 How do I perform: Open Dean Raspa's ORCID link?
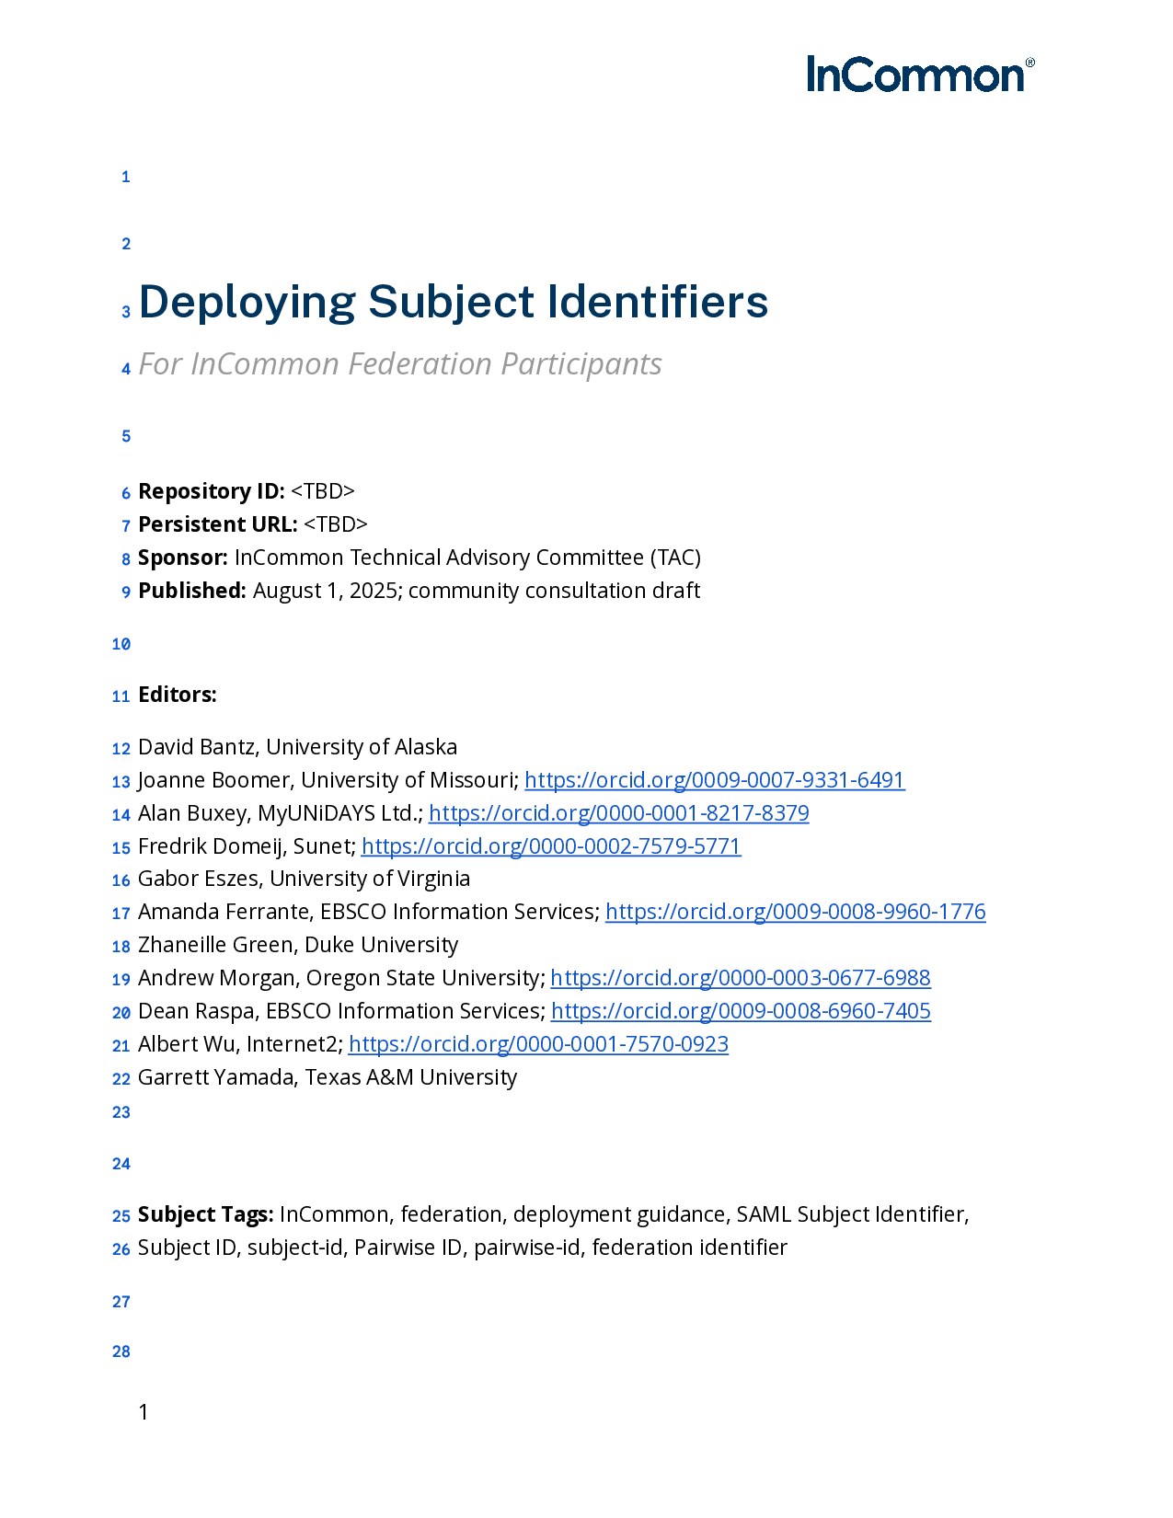pos(741,1011)
